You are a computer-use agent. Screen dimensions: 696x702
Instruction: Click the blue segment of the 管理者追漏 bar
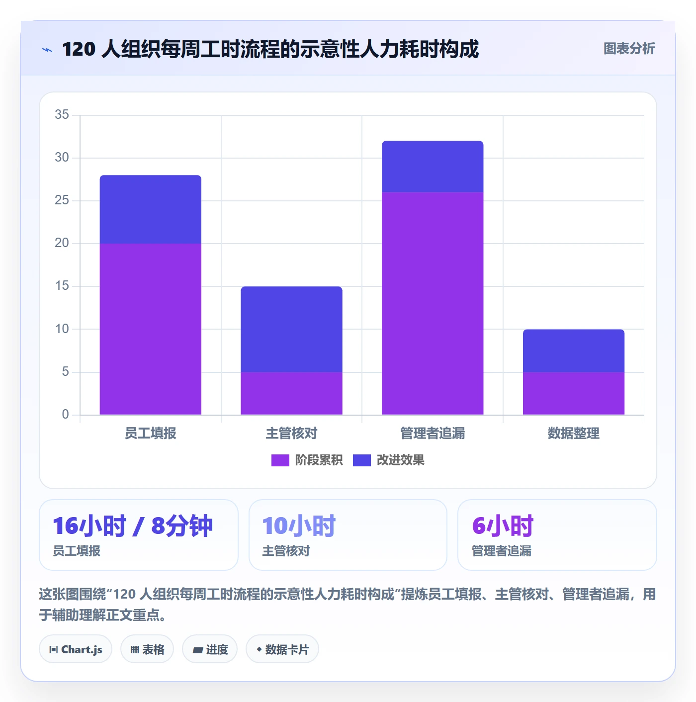pyautogui.click(x=433, y=167)
